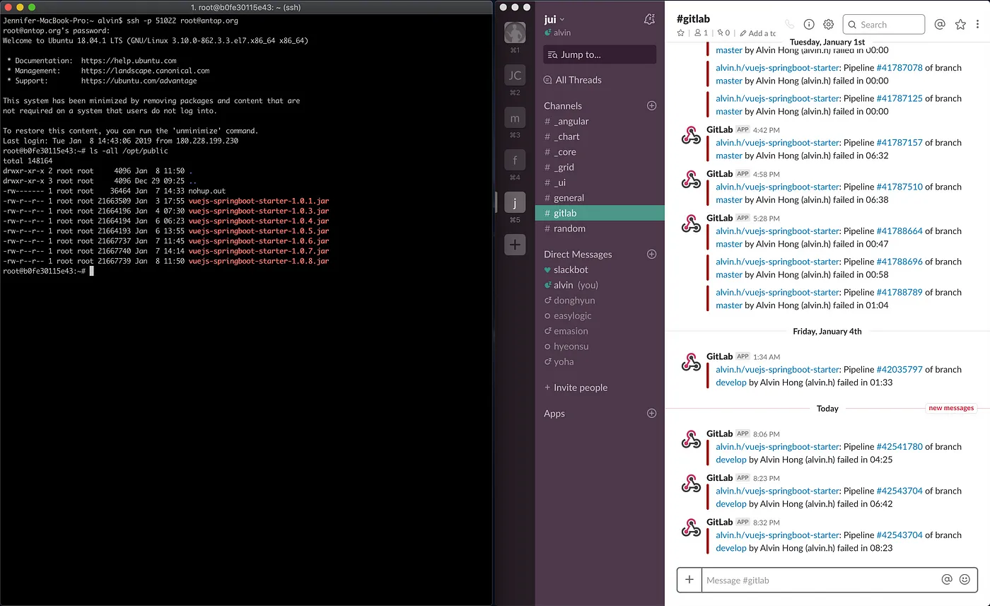Show channel details info icon
This screenshot has width=990, height=606.
pyautogui.click(x=809, y=24)
